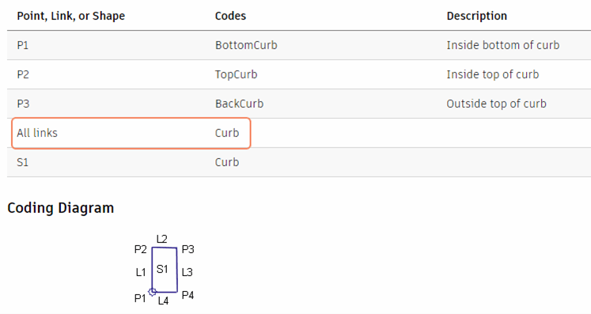The height and width of the screenshot is (314, 591).
Task: Click the Codes column header
Action: tap(230, 16)
